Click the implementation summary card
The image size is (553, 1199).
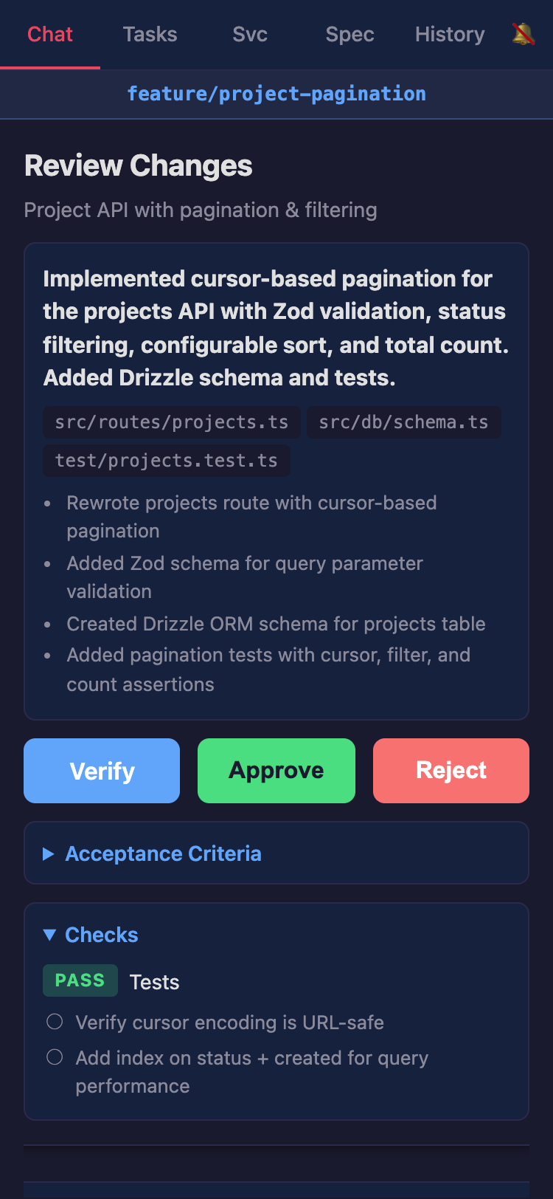(x=276, y=480)
